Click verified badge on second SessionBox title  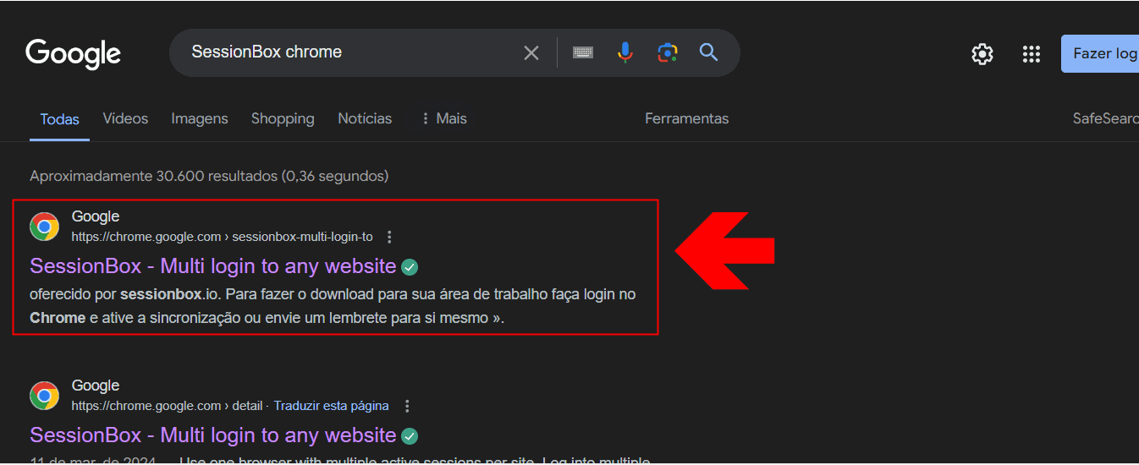[x=410, y=436]
